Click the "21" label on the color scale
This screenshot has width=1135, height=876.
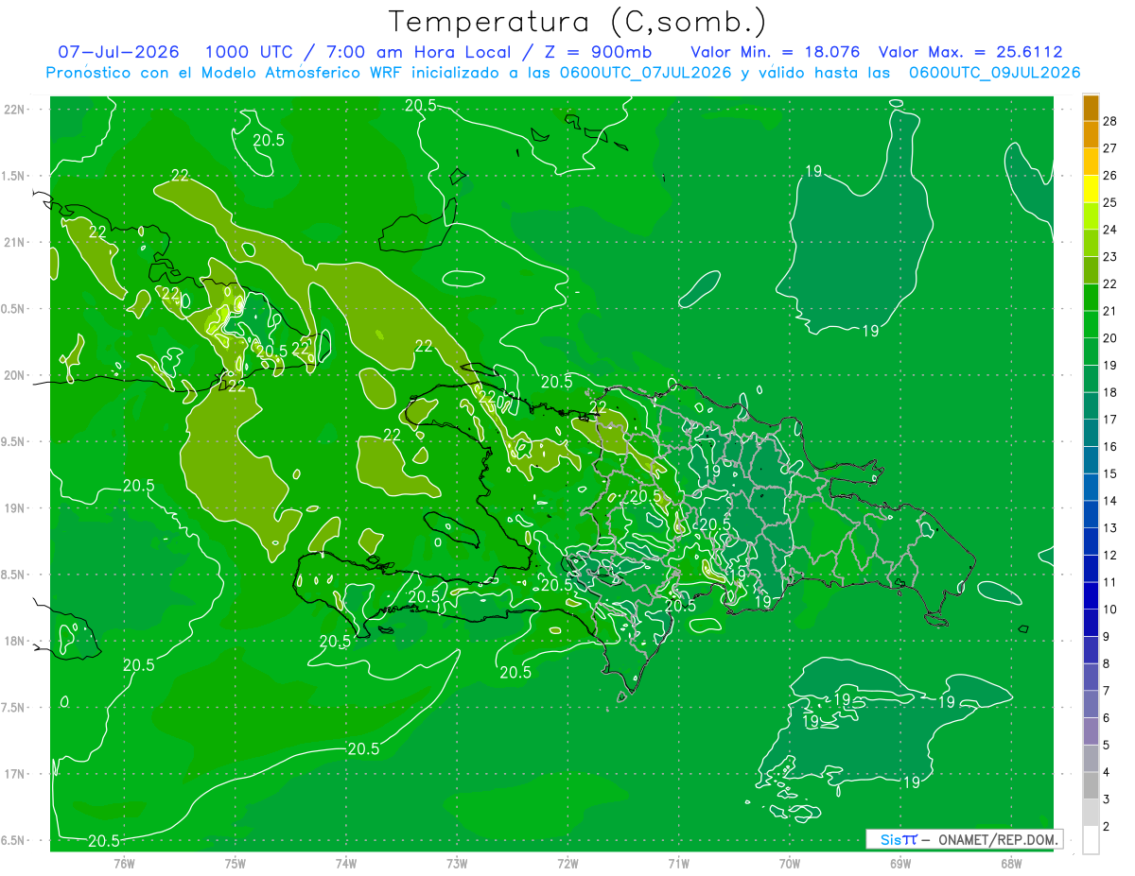pyautogui.click(x=1110, y=312)
